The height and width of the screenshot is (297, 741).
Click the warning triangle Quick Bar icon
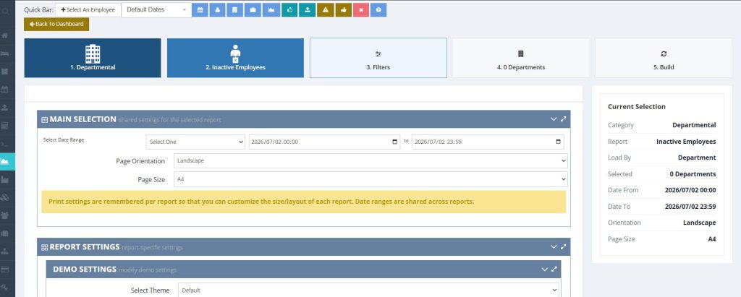pos(326,10)
